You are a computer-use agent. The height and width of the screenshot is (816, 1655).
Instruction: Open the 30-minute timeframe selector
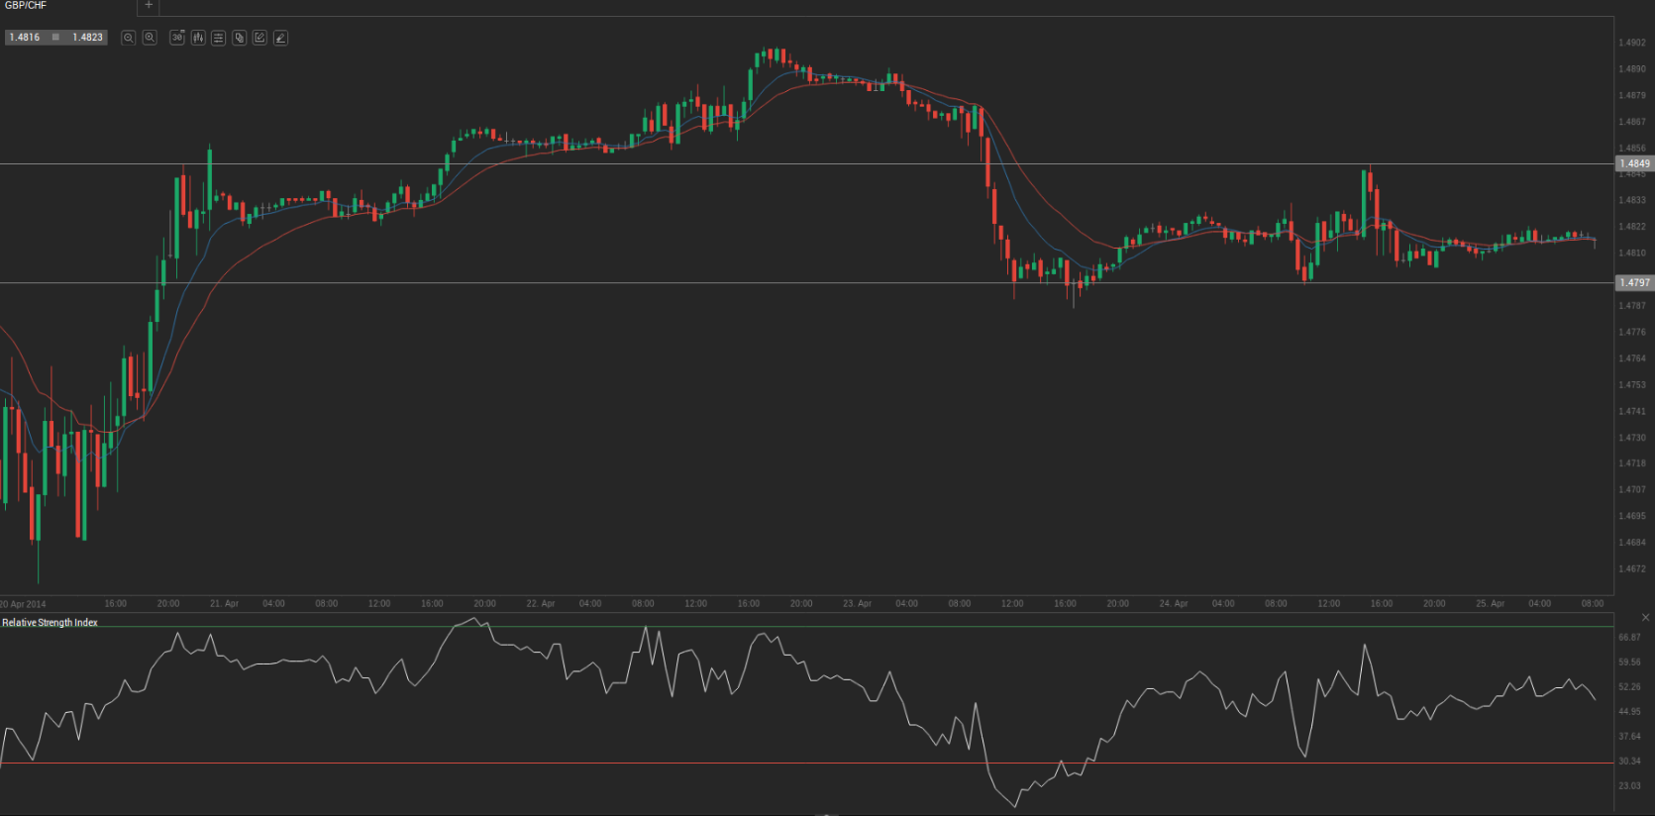click(x=177, y=38)
